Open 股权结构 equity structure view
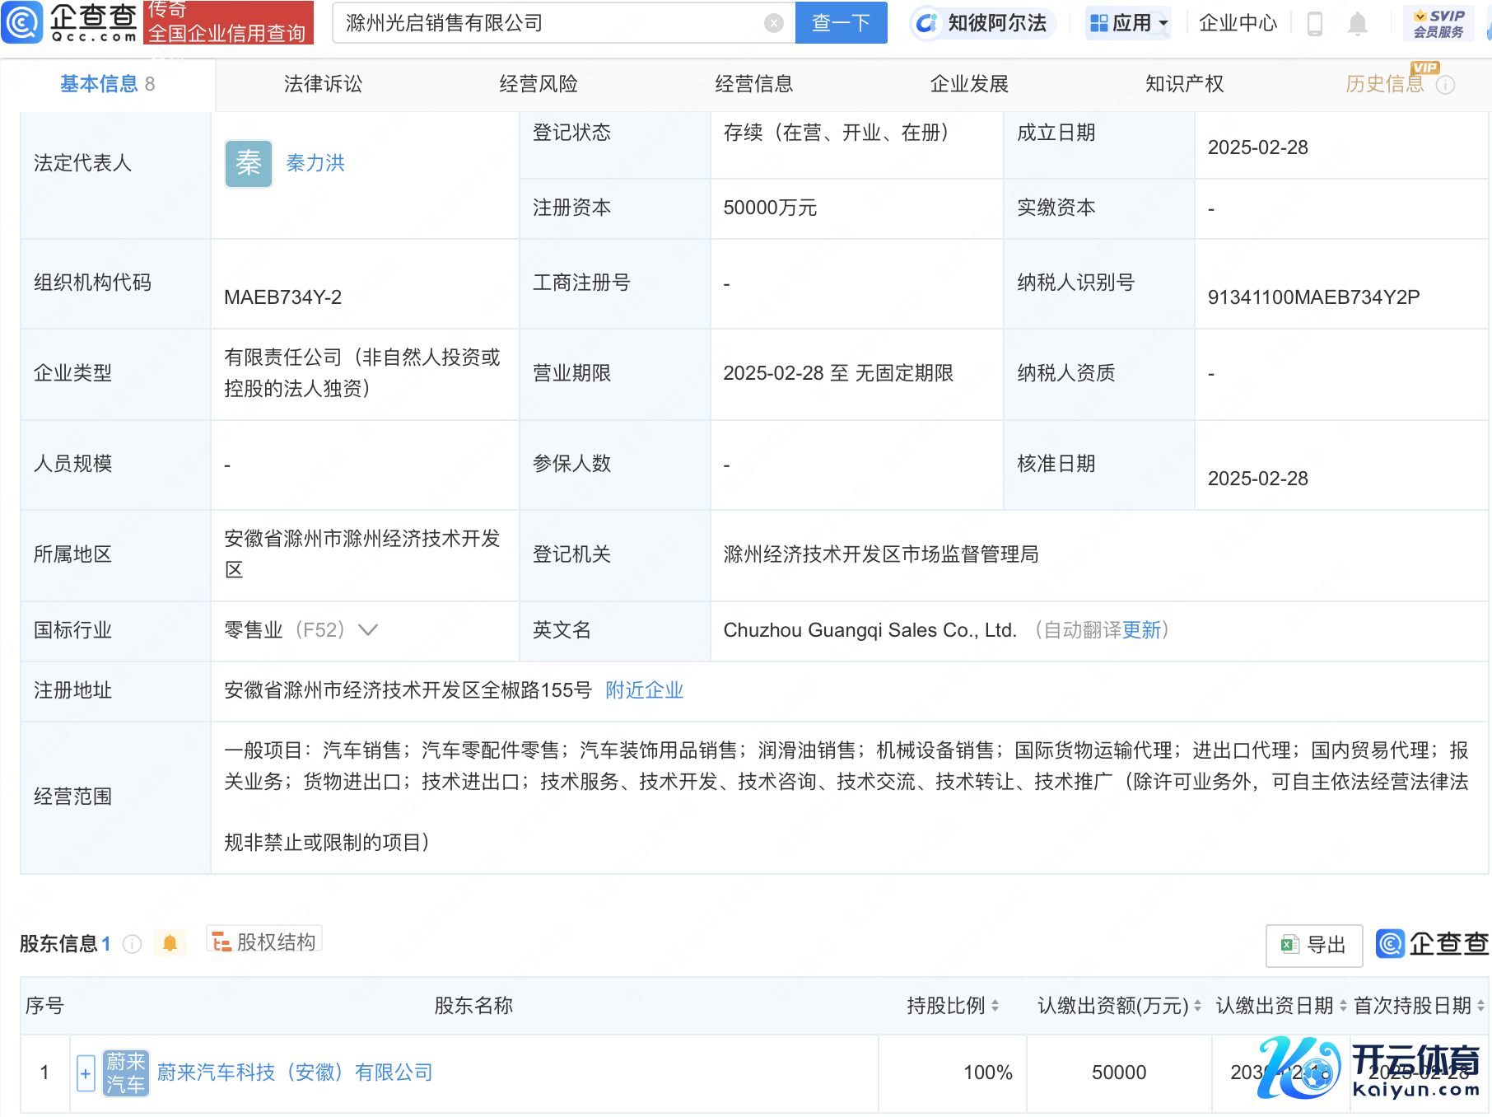Screen dimensions: 1492x1117 (264, 942)
